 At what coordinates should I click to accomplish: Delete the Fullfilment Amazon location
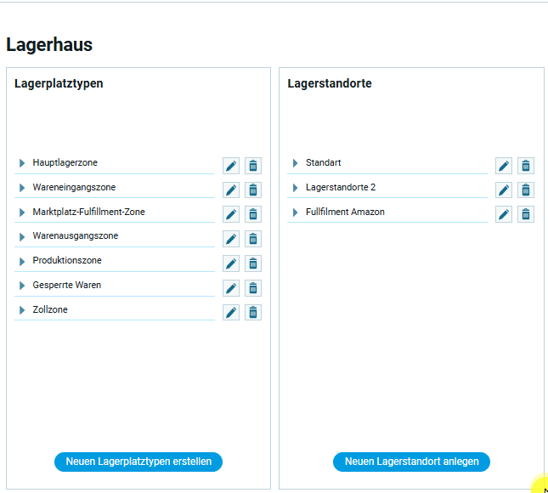coord(526,214)
